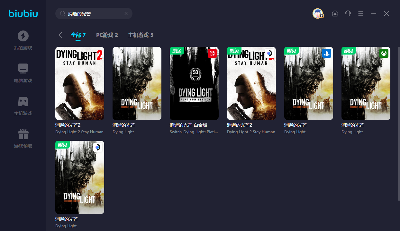Open 电脑游戏 monitor icon section
400x231 pixels.
click(23, 69)
